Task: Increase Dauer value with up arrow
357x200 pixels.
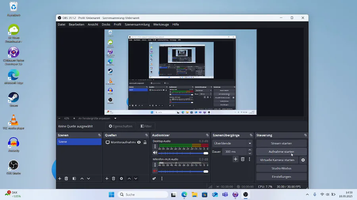Action: 250,150
